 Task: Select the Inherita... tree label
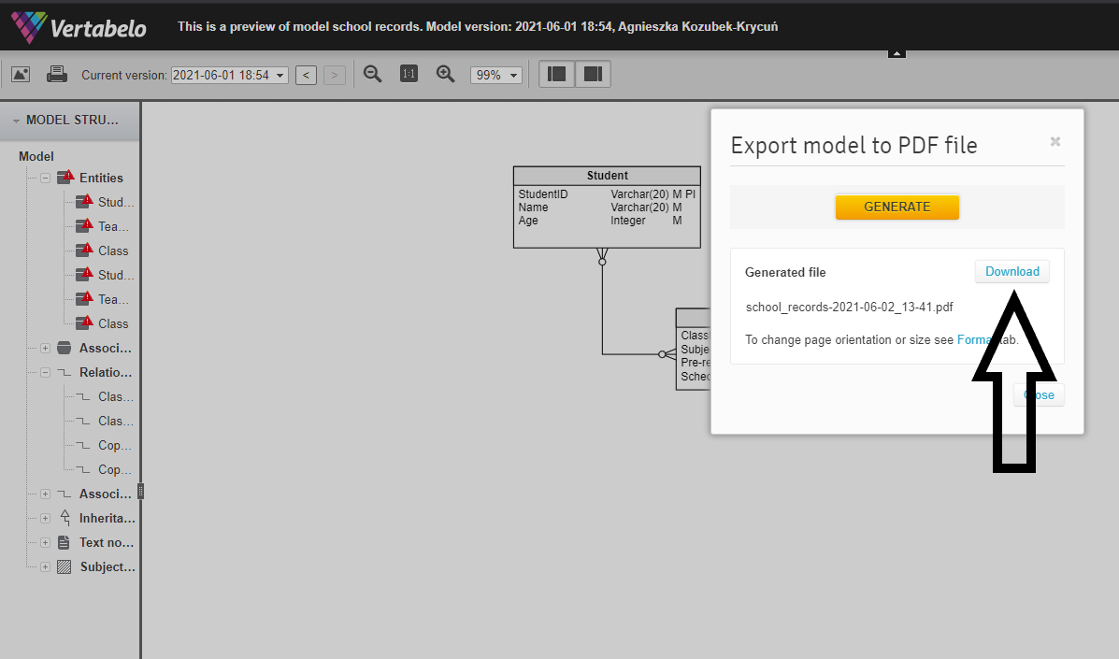tap(108, 519)
